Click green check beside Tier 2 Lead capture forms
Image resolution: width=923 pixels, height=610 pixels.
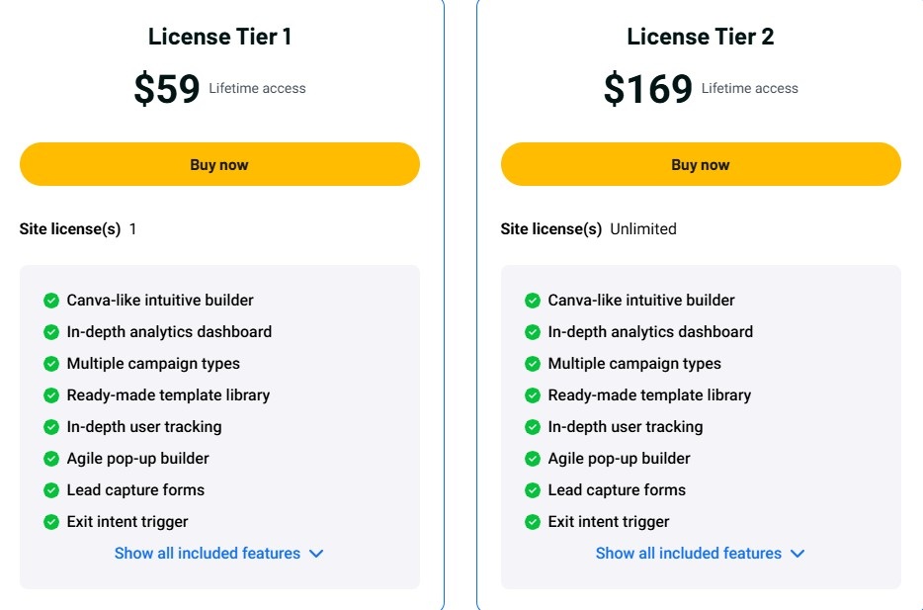532,490
